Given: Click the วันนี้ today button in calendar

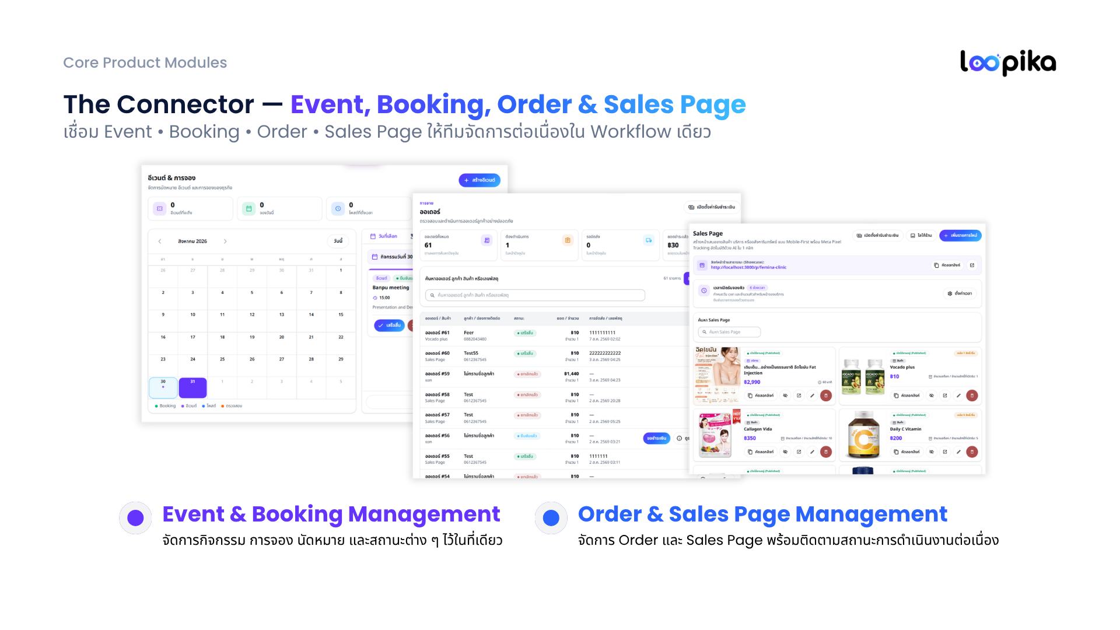Looking at the screenshot, I should click(x=338, y=241).
